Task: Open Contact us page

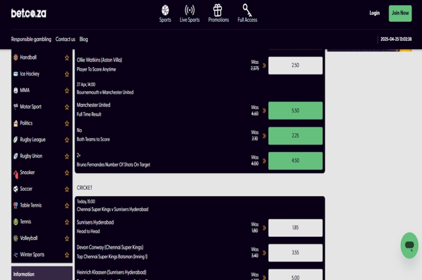Action: tap(65, 39)
